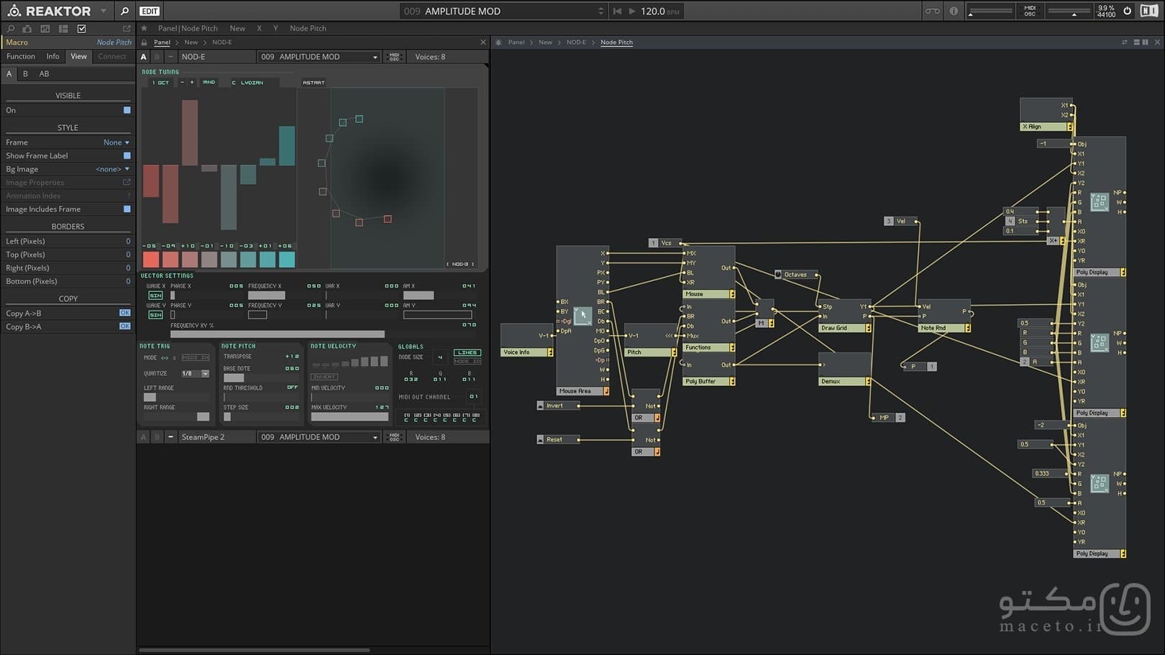Click the panel lock icon

145,42
